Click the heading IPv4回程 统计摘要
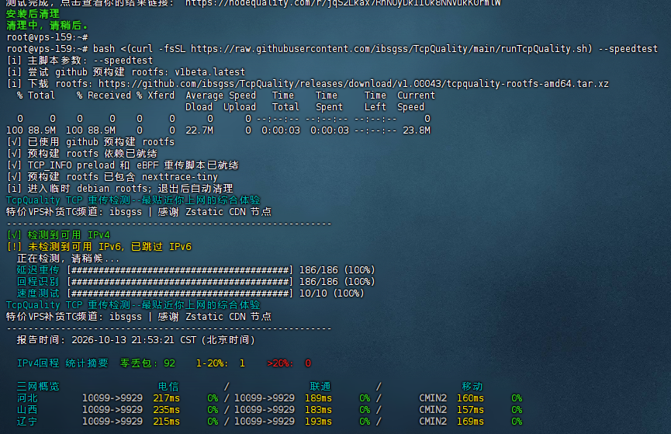The image size is (671, 434). coord(63,363)
